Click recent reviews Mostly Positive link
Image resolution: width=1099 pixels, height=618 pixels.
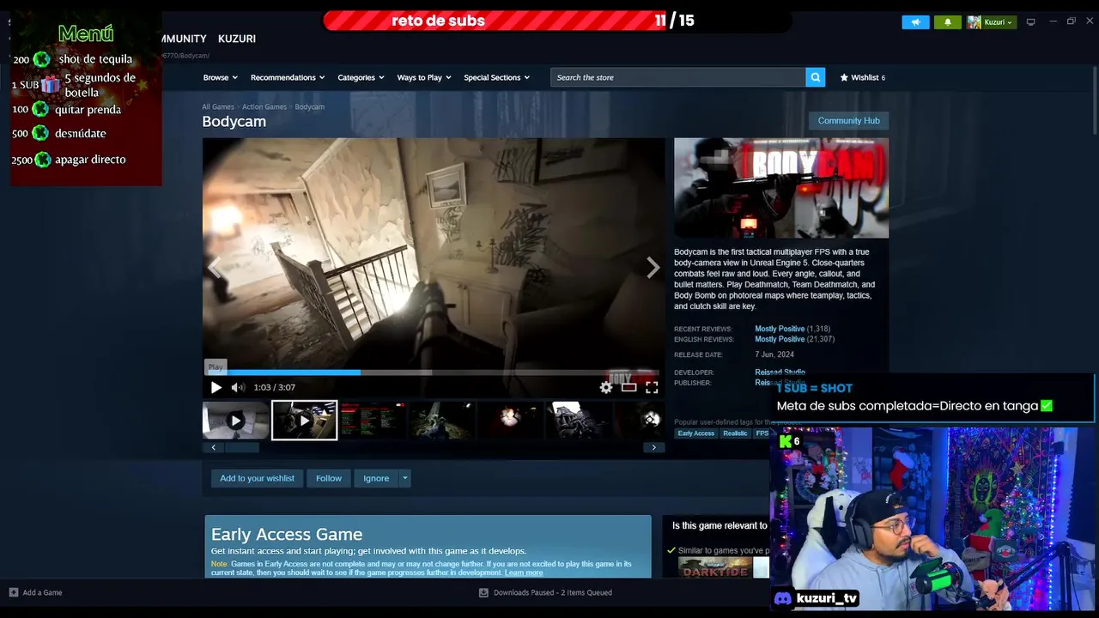780,329
